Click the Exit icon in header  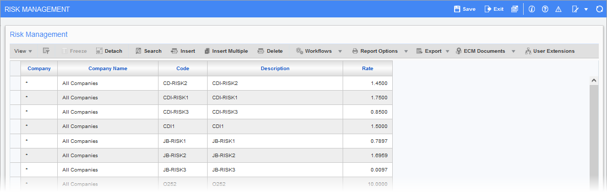(x=488, y=9)
